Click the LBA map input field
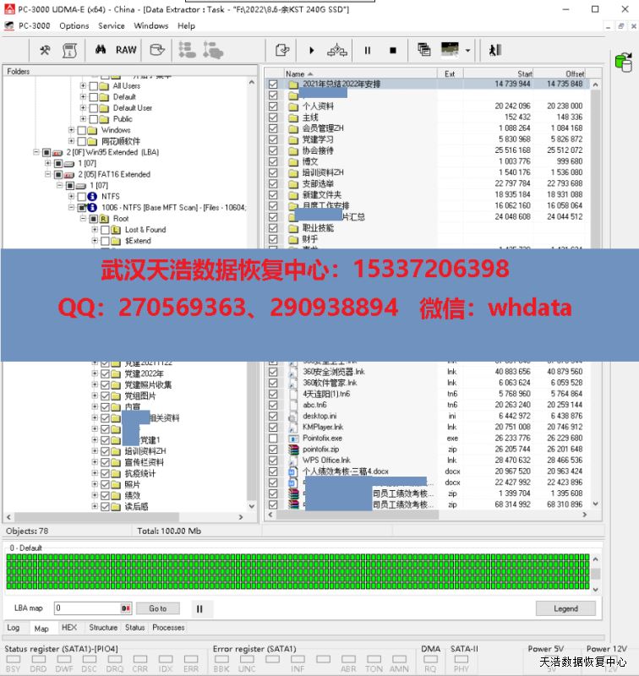 tap(86, 608)
